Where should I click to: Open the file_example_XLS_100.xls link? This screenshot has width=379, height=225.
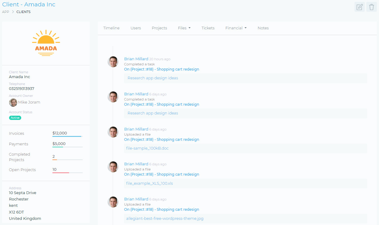pos(149,183)
